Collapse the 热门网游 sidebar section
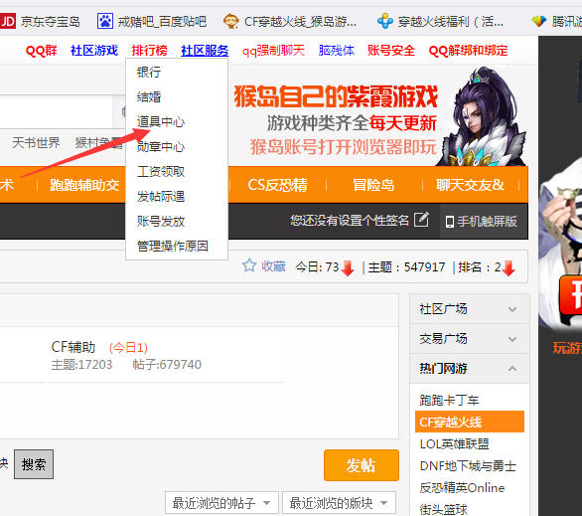This screenshot has height=516, width=582. [x=470, y=369]
